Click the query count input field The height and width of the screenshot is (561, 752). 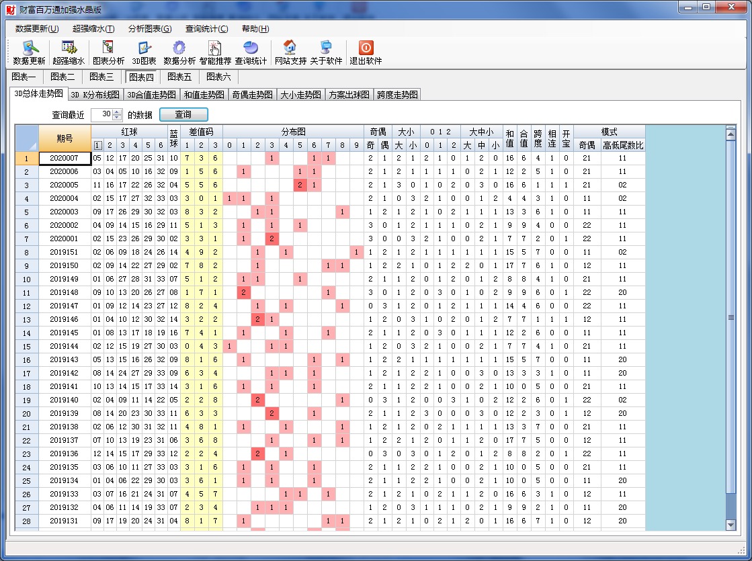tap(101, 115)
